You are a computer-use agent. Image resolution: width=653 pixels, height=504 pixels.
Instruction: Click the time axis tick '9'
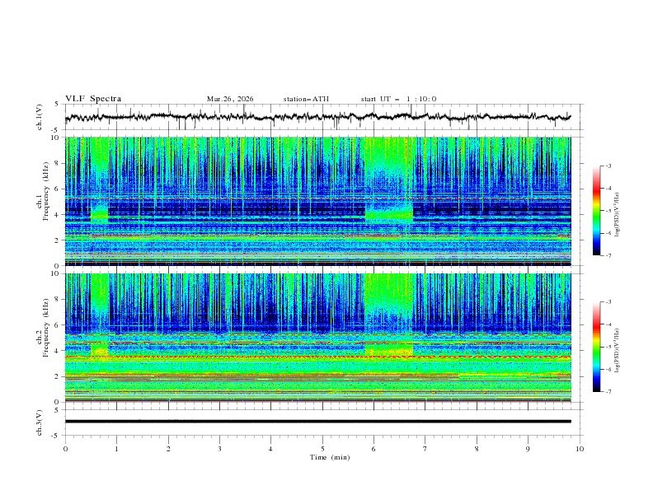point(528,449)
